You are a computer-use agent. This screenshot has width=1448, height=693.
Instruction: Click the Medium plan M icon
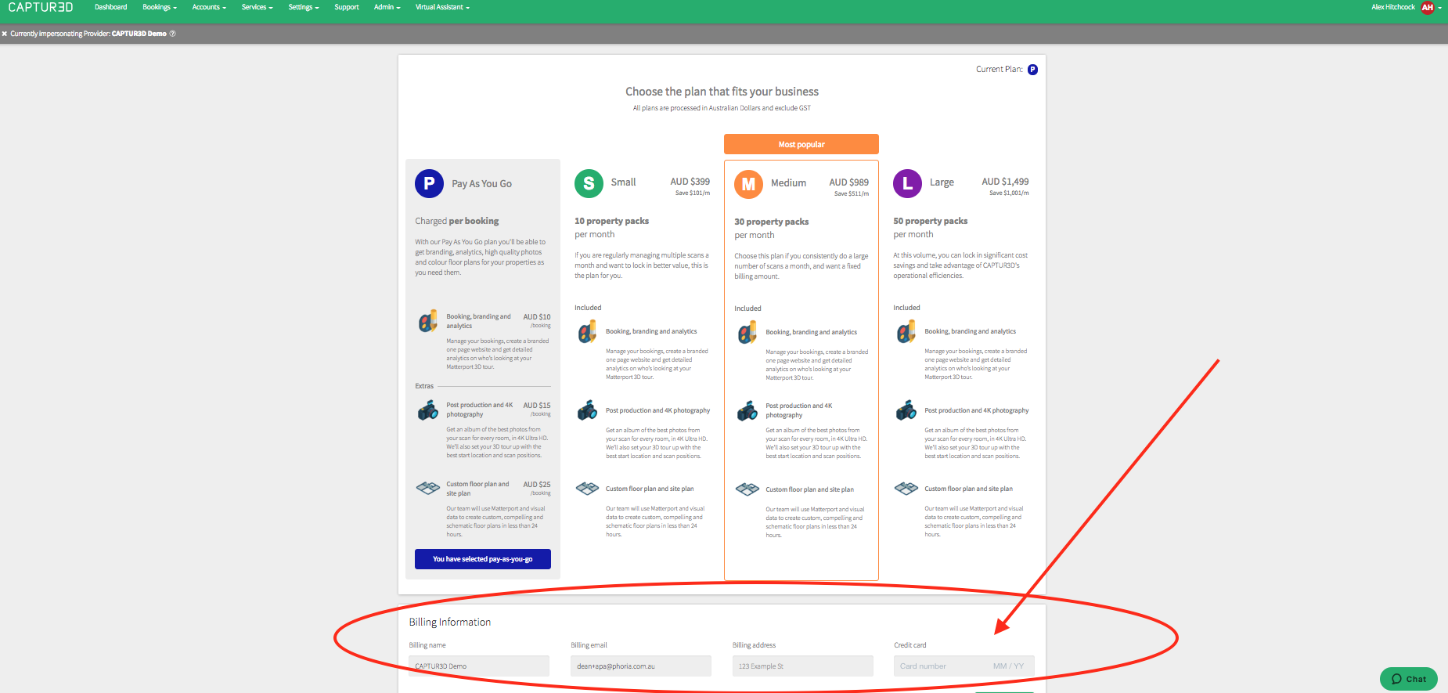[x=748, y=184]
